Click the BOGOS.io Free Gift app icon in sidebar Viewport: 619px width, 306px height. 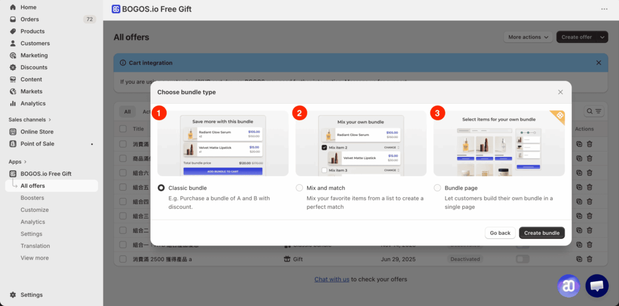[13, 173]
